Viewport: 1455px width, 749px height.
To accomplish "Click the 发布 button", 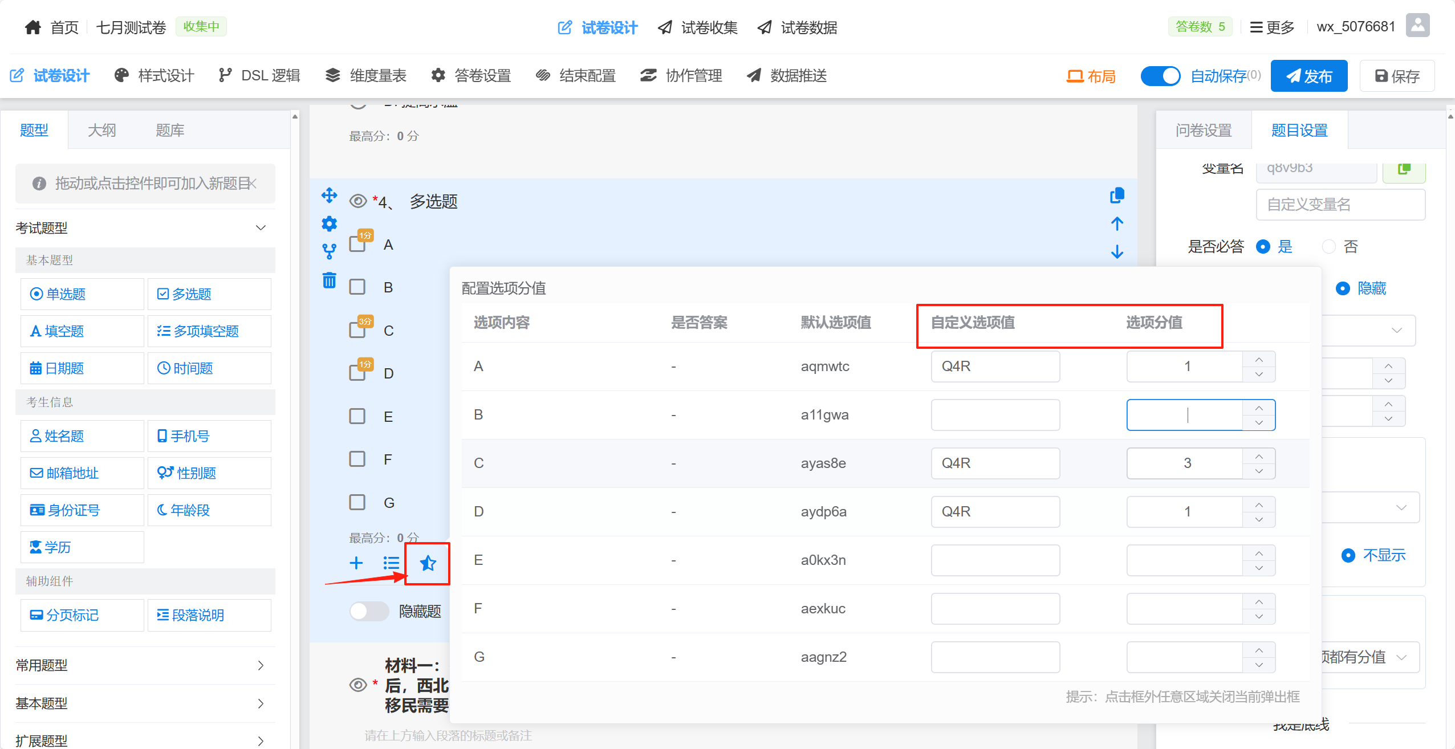I will [x=1308, y=76].
